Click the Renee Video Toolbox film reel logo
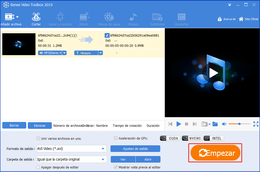Image resolution: width=260 pixels, height=172 pixels. point(6,5)
